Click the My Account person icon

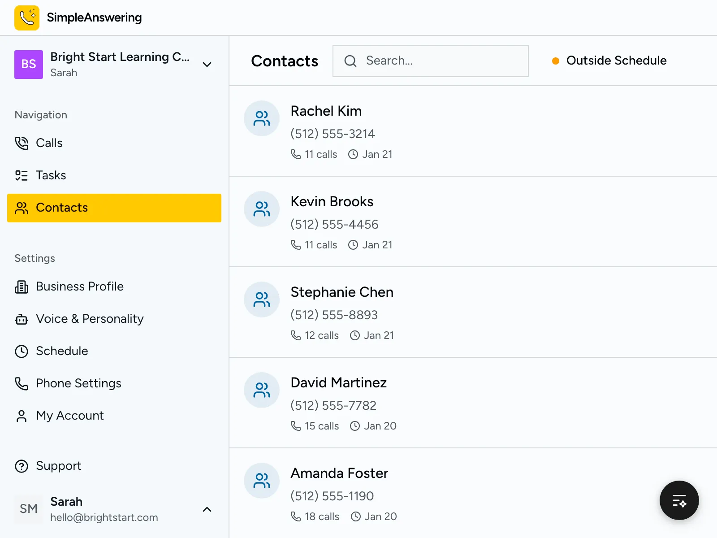(21, 416)
